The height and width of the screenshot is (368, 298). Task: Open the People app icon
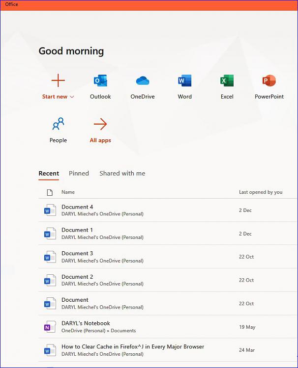pos(59,124)
